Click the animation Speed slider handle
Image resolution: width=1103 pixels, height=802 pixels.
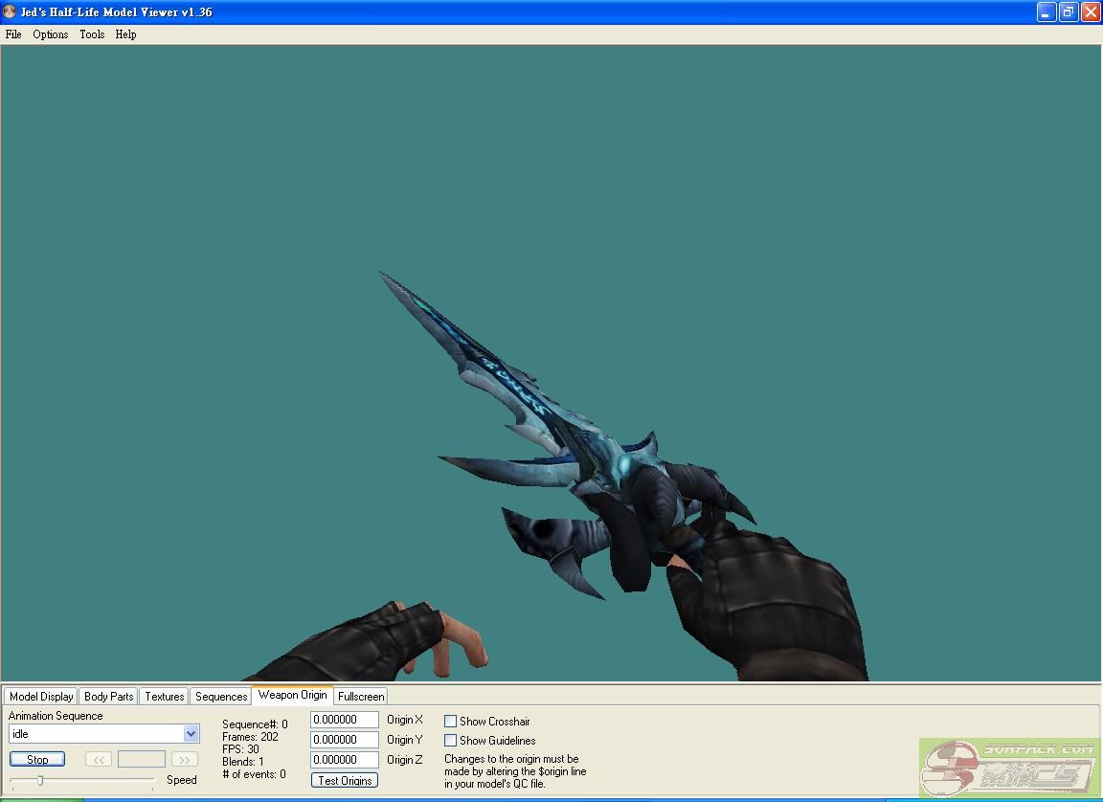click(x=39, y=781)
